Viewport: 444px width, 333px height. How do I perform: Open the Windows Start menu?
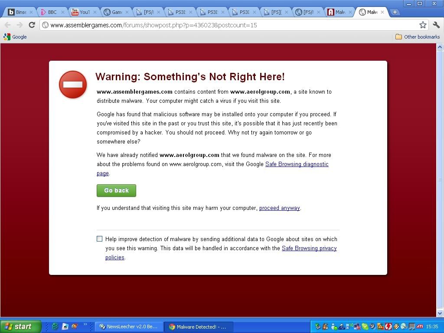[x=20, y=326]
